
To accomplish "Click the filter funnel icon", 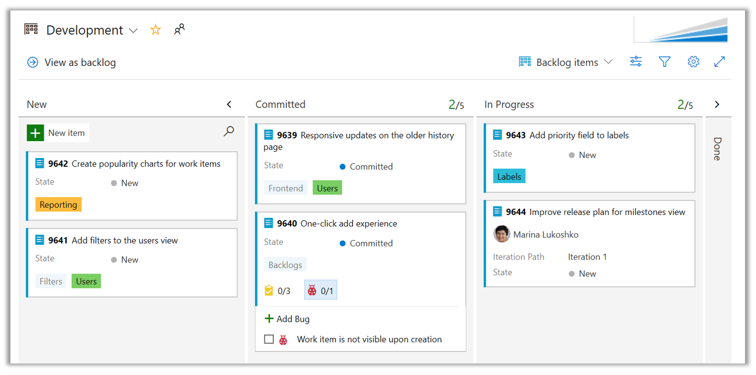I will (664, 62).
